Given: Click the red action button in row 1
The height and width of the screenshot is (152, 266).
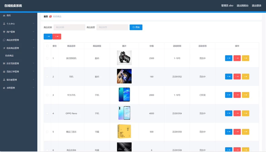Looking at the screenshot, I should click(x=237, y=58).
